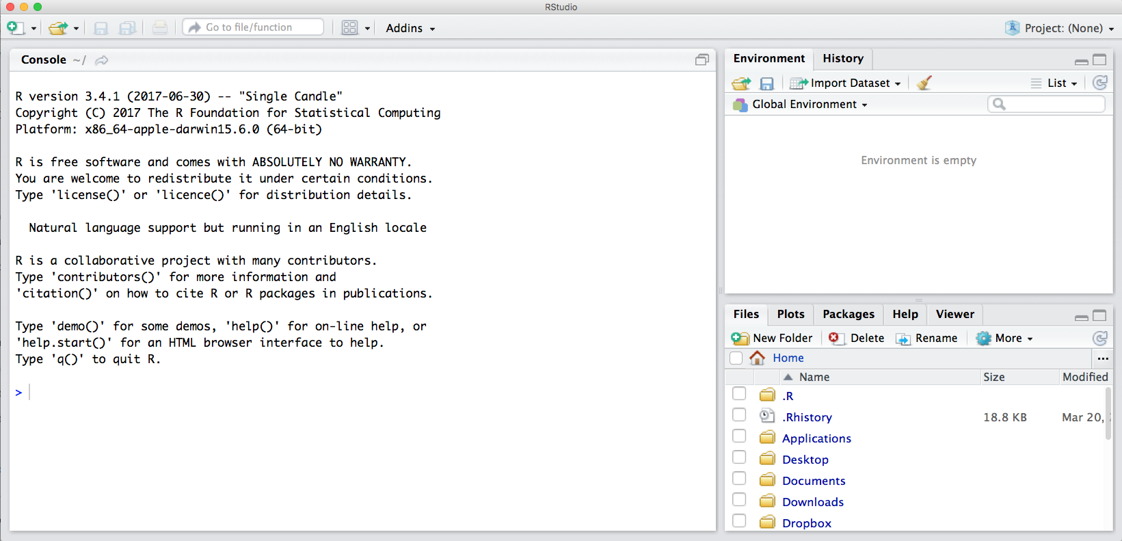This screenshot has height=541, width=1122.
Task: Click the go to directory ellipsis button
Action: tap(1102, 358)
